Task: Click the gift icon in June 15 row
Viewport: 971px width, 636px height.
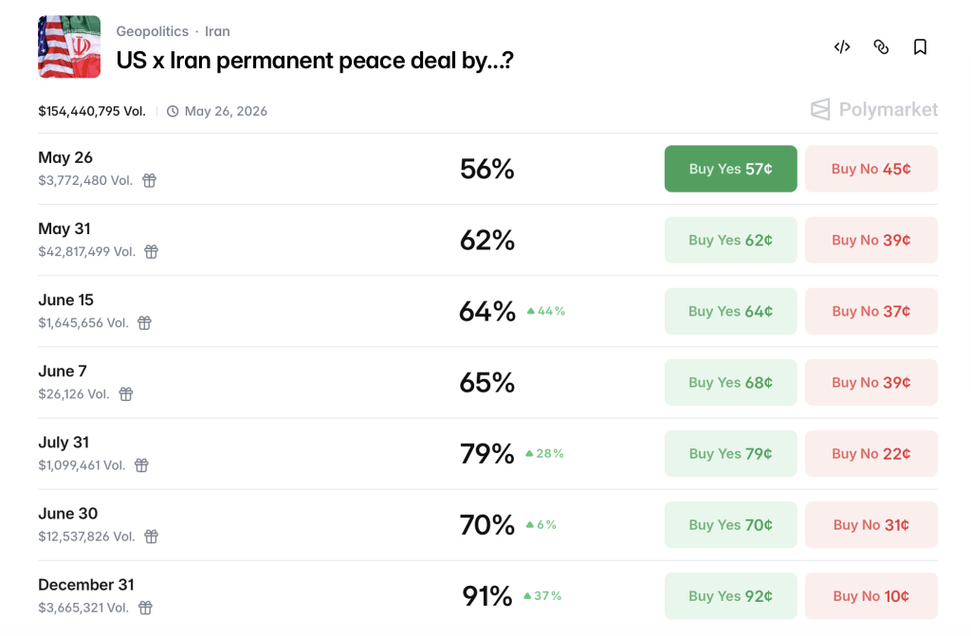Action: pyautogui.click(x=144, y=322)
